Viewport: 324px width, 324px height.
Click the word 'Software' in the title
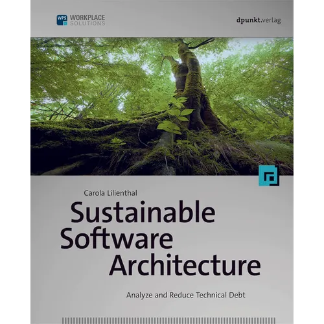tap(117, 238)
